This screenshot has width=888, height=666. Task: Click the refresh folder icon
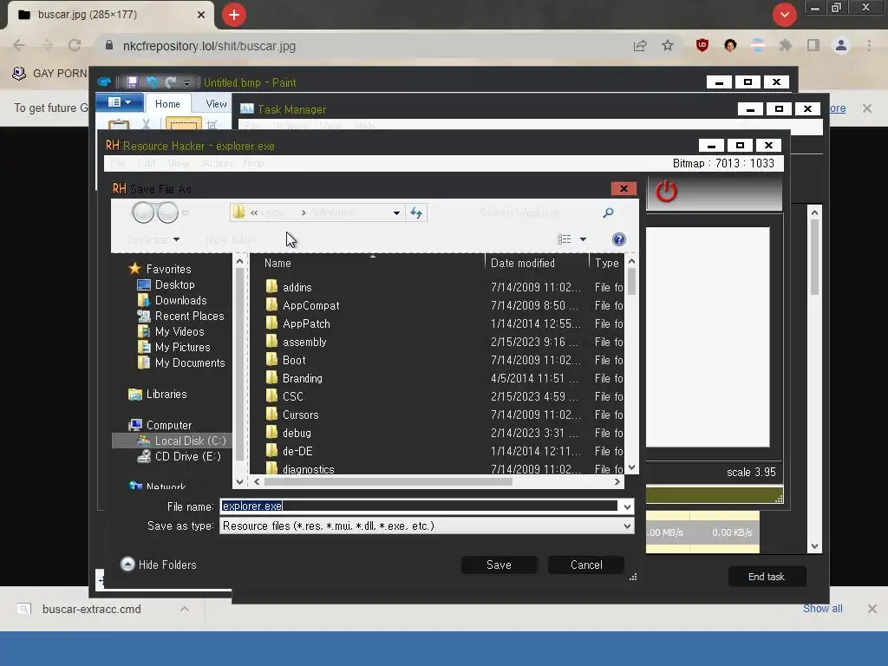pyautogui.click(x=416, y=213)
